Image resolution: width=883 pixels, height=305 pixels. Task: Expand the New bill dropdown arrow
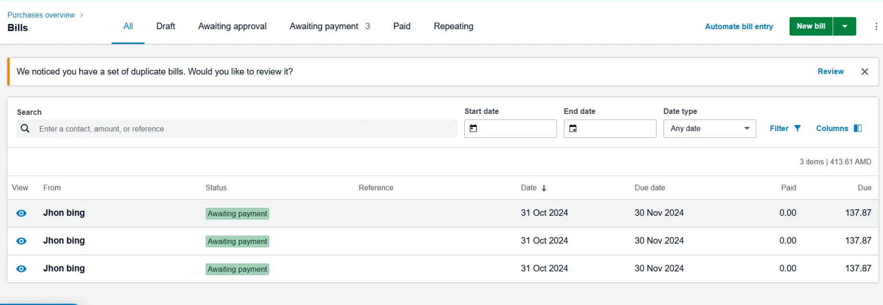845,26
